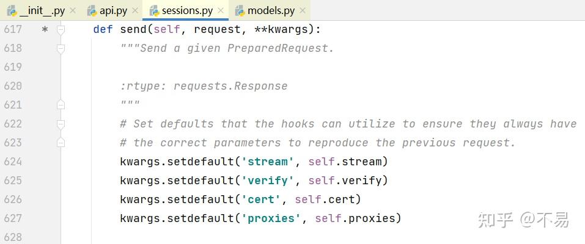Click the asterisk gutter marker on line 617

click(45, 29)
